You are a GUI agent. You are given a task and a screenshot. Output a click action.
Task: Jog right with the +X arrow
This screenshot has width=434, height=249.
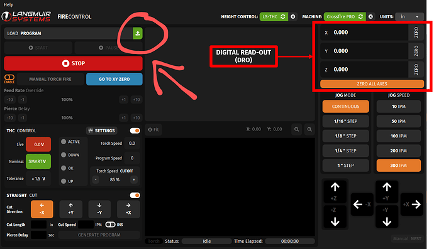coord(412,204)
